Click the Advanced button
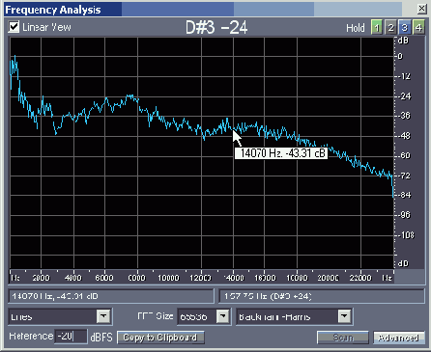 [398, 338]
